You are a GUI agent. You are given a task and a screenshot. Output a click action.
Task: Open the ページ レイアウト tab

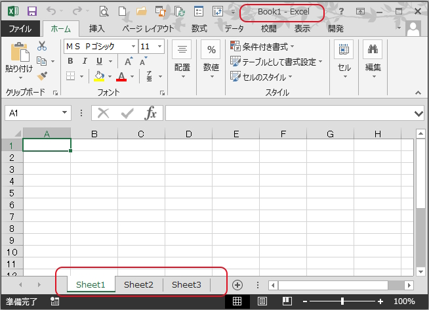(148, 28)
